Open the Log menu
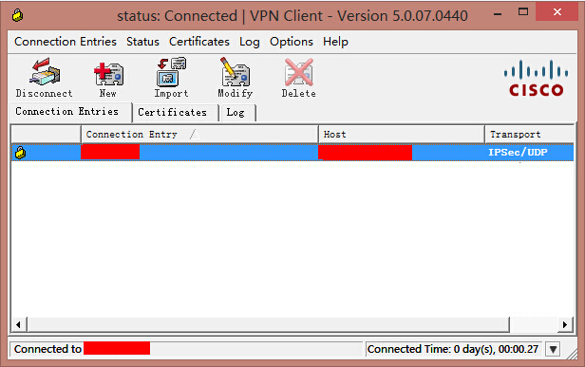 point(249,42)
